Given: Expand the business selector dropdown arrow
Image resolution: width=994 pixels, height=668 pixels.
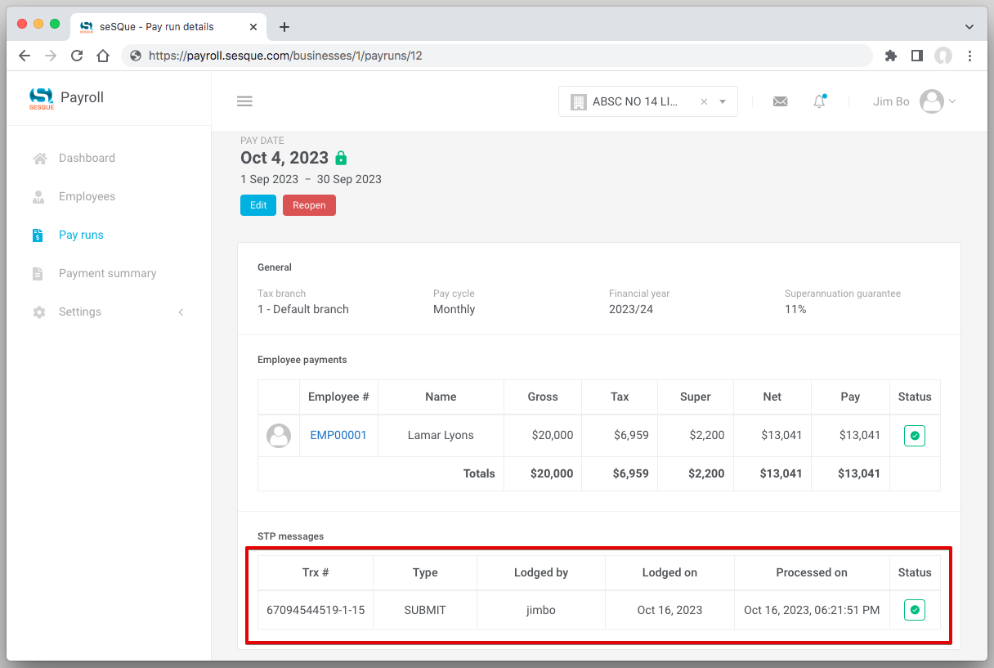Looking at the screenshot, I should pyautogui.click(x=723, y=102).
